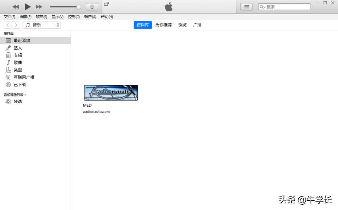Adjust the volume slider knob
Screen dimensions: 338x210
click(79, 7)
